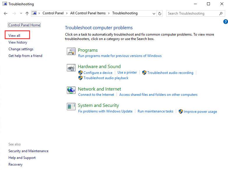The width and height of the screenshot is (228, 170).
Task: Select the Troubleshooting breadcrumb
Action: (x=125, y=13)
